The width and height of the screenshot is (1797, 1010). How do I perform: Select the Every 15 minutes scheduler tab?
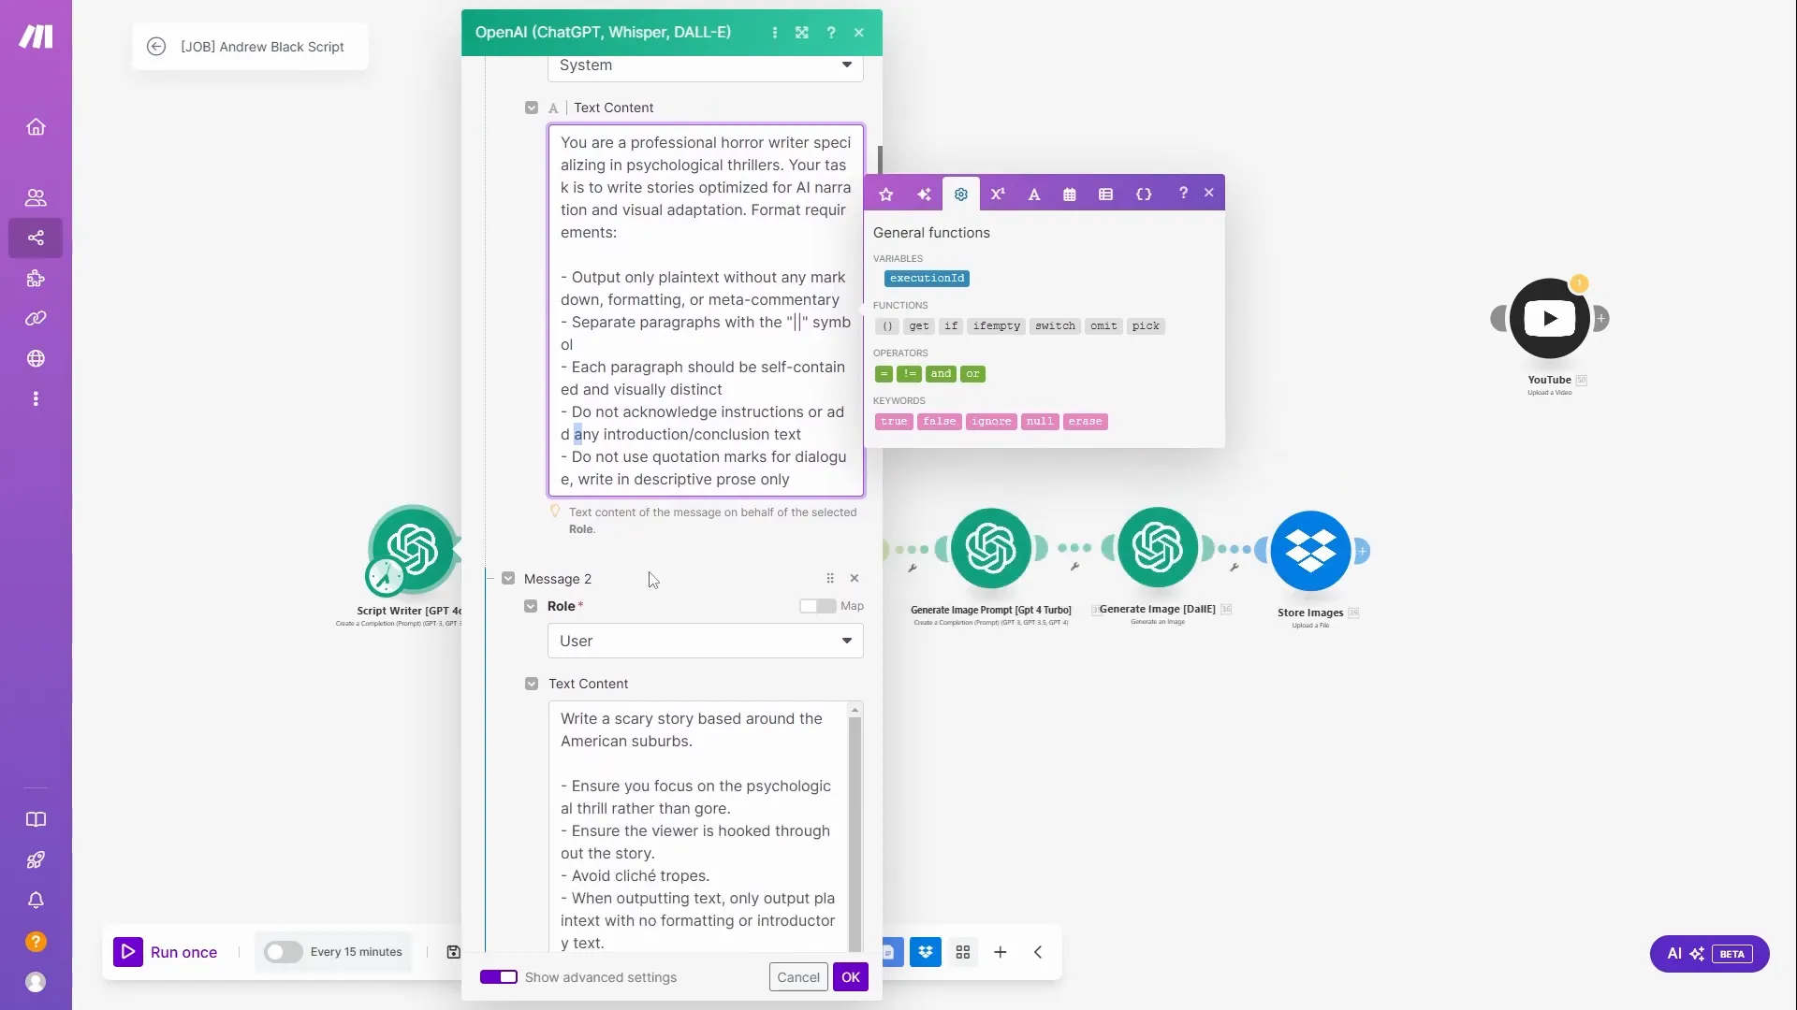coord(357,952)
